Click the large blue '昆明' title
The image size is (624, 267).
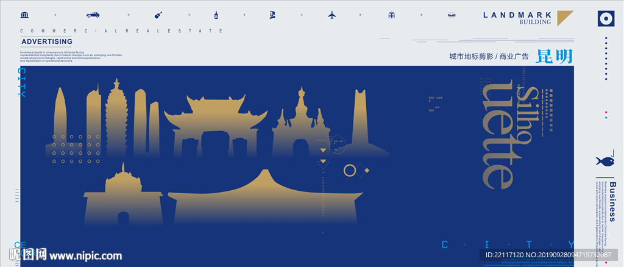[x=554, y=57]
